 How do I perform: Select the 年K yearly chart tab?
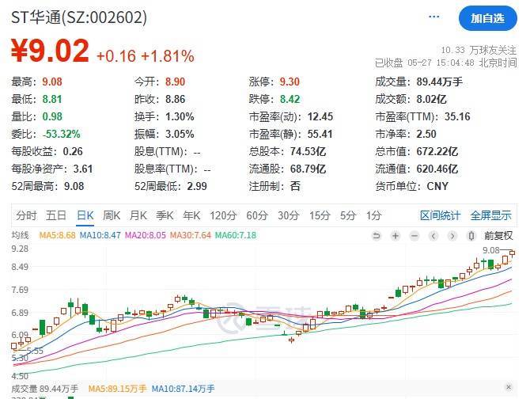[191, 215]
